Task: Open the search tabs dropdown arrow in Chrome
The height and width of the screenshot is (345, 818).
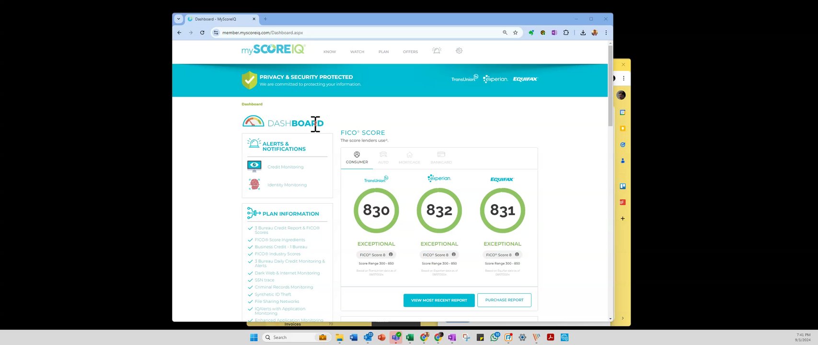Action: click(178, 19)
